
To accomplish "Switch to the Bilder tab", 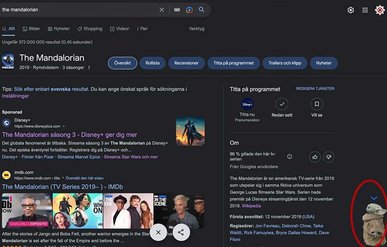I will coord(31,29).
